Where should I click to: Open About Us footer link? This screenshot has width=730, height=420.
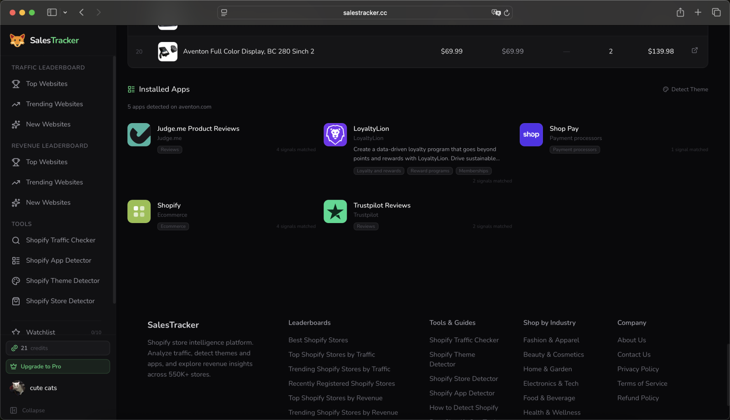point(631,340)
